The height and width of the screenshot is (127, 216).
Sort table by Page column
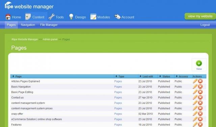click(17, 76)
